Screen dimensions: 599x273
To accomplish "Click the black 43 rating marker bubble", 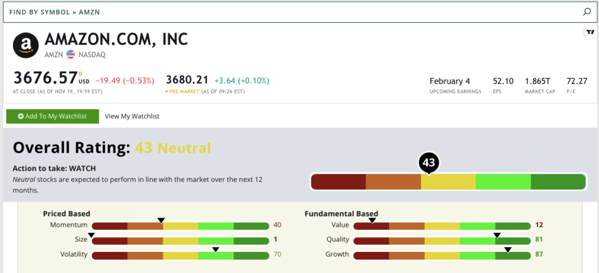I will tap(429, 164).
